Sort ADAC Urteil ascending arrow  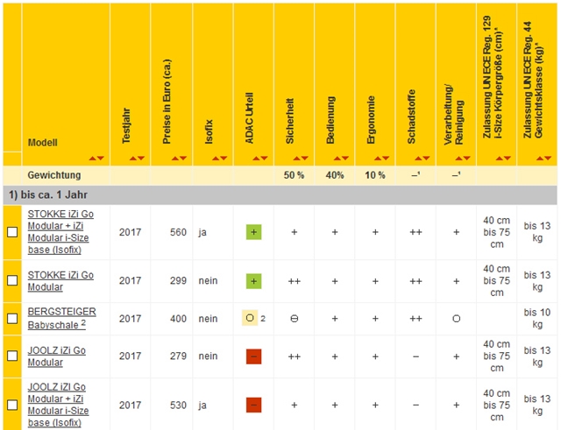point(256,158)
